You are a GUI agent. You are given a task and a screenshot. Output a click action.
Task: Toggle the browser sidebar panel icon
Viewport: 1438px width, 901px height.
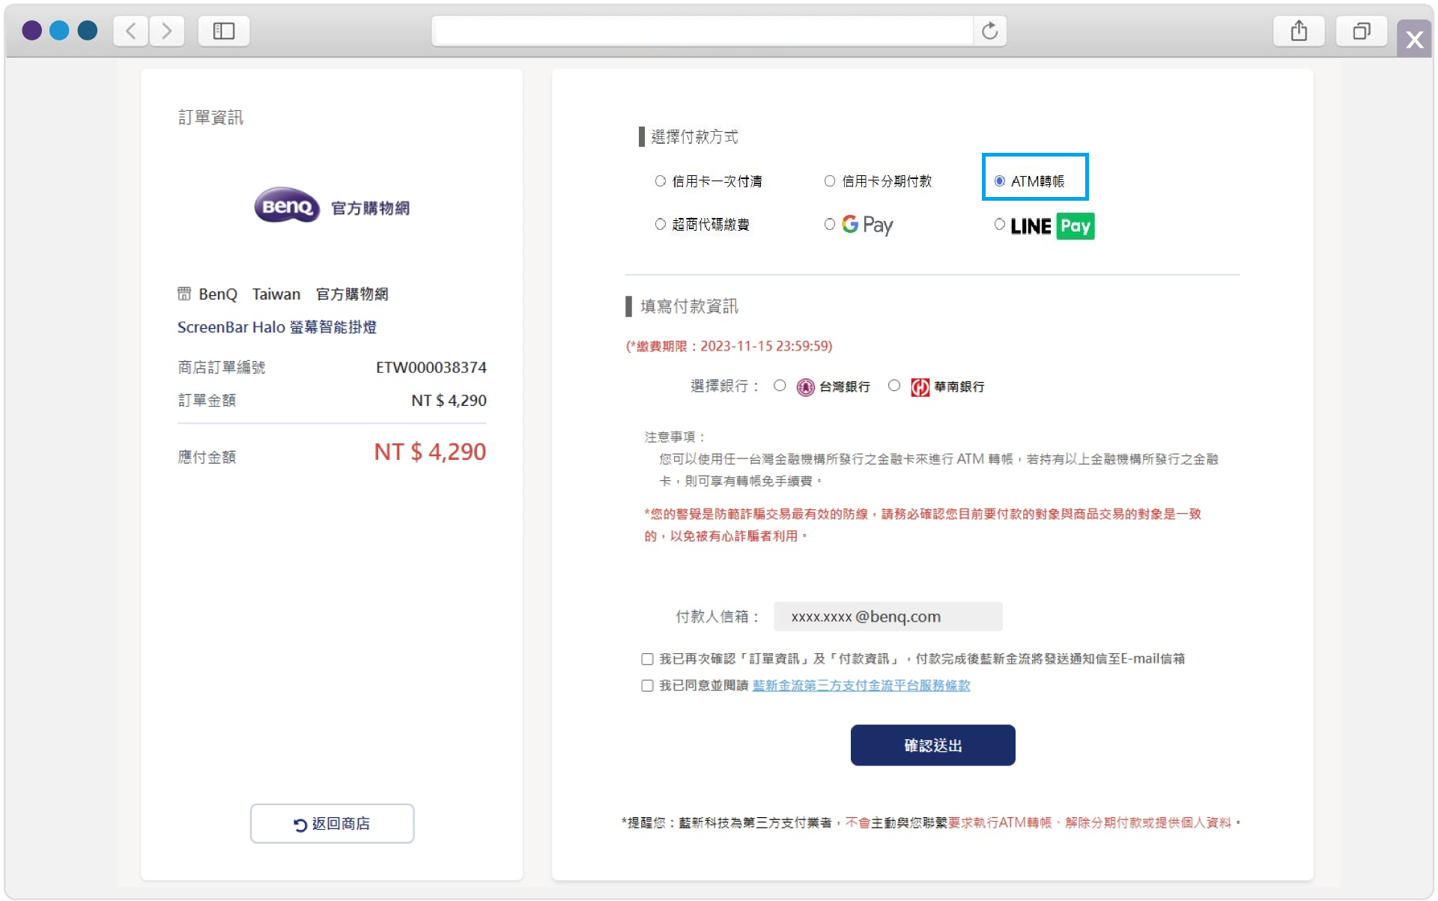pos(223,31)
